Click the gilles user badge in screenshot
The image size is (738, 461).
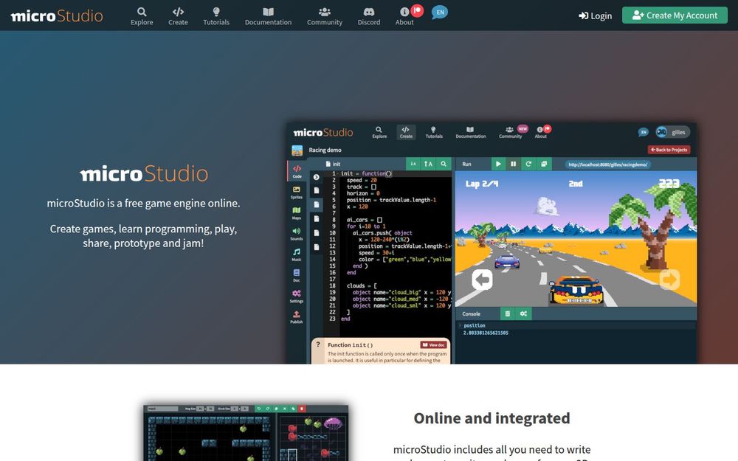(672, 132)
